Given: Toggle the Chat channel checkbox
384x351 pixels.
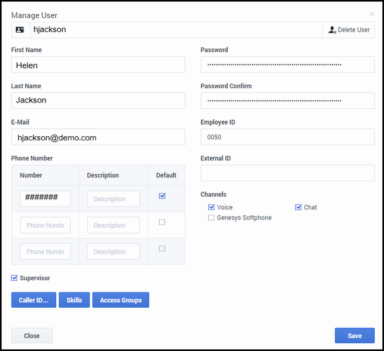Looking at the screenshot, I should point(298,207).
